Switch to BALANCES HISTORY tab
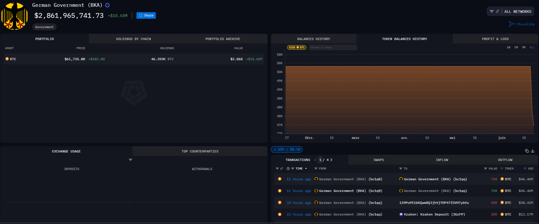Viewport: 539px width, 224px height. click(313, 39)
